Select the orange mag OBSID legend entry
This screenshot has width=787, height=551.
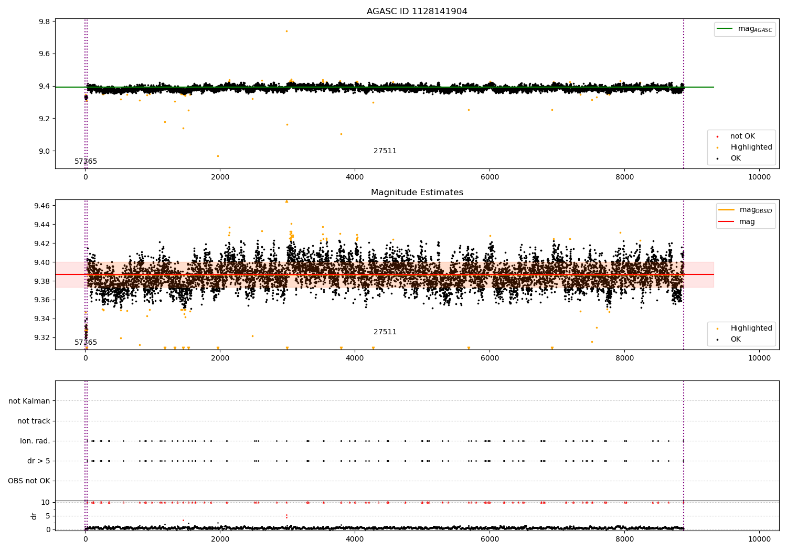(745, 210)
